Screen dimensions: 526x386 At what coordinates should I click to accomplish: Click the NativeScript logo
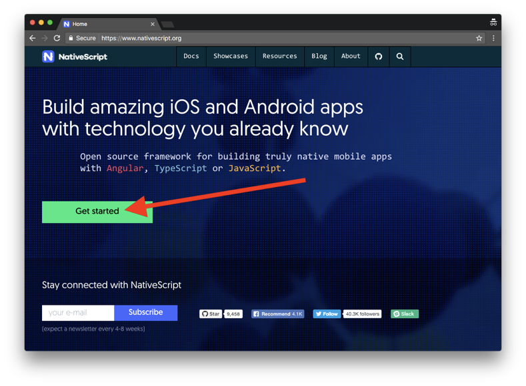48,57
